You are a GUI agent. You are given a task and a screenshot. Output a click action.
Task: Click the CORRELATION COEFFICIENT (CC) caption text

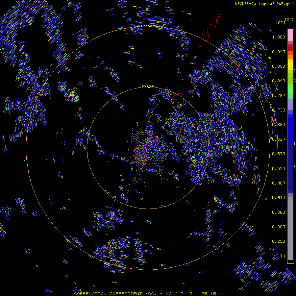point(115,294)
